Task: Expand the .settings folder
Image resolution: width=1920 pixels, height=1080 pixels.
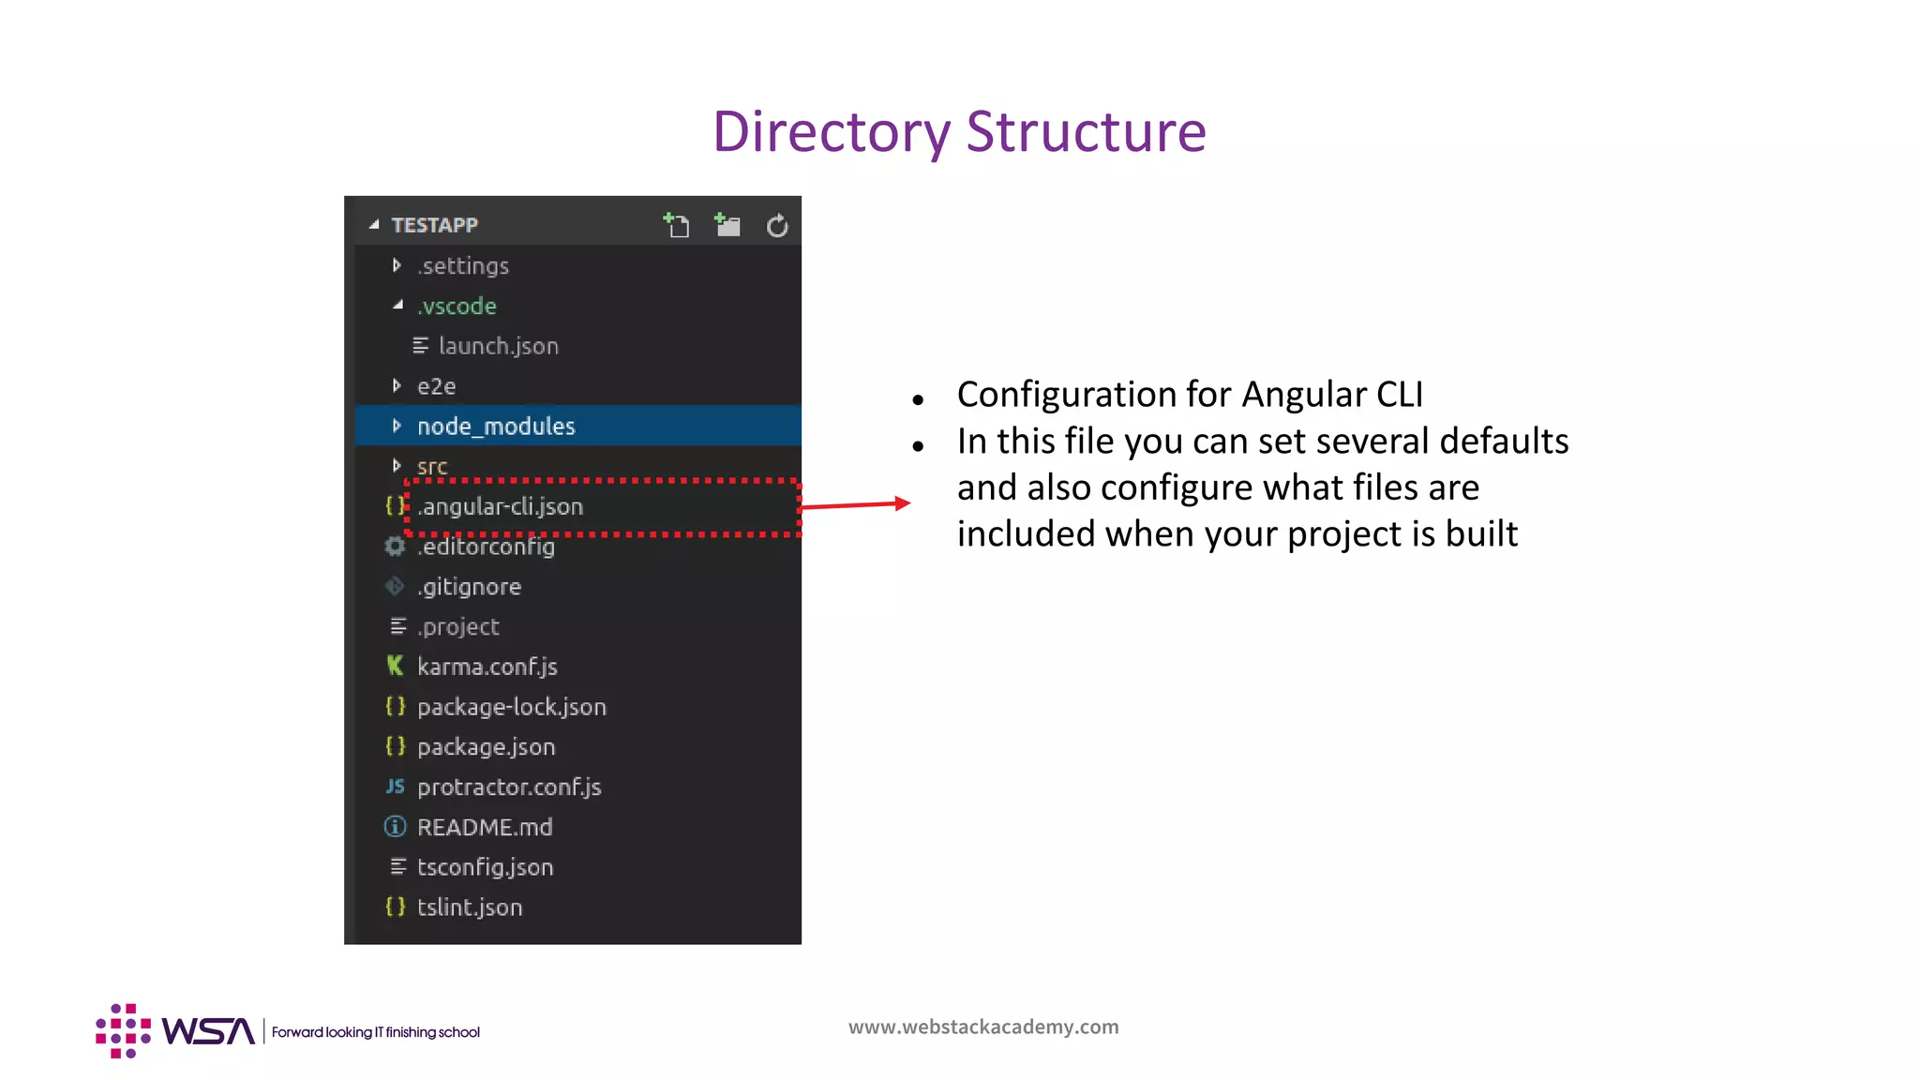Action: [x=397, y=266]
